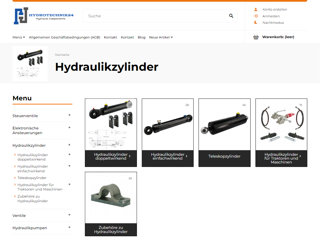The height and width of the screenshot is (238, 320).
Task: Open Warenkorb: (leer) cart link
Action: point(278,37)
